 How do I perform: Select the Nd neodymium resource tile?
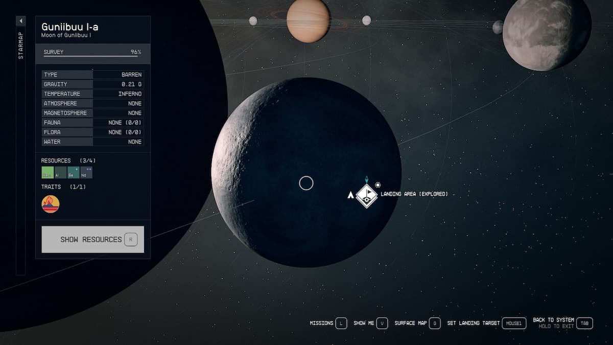(86, 172)
